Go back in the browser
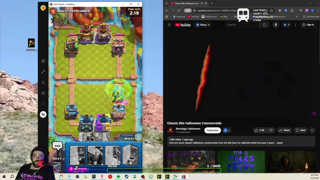The image size is (320, 180). tap(167, 10)
